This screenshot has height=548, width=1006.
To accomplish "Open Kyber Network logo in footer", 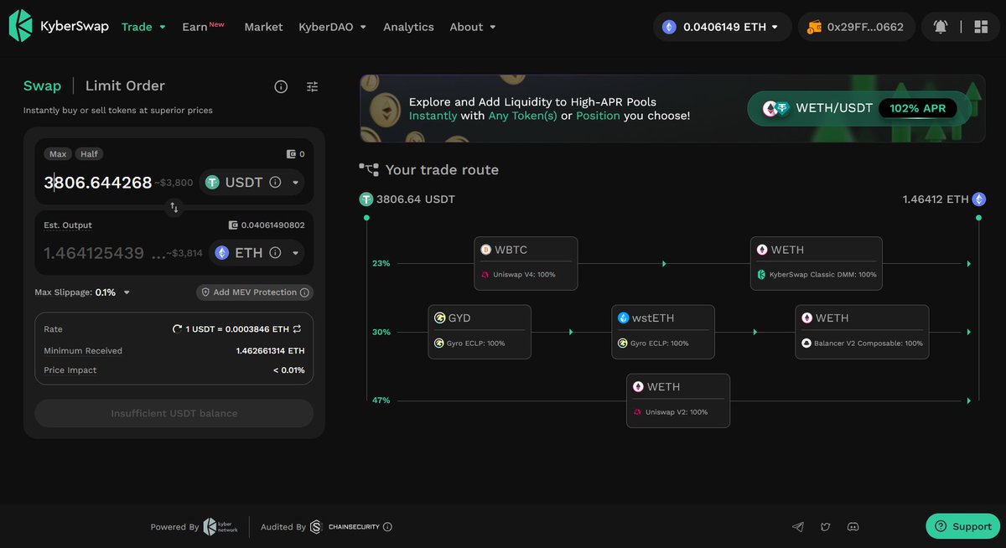I will coord(220,527).
